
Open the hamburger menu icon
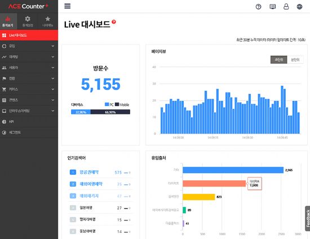[x=68, y=6]
